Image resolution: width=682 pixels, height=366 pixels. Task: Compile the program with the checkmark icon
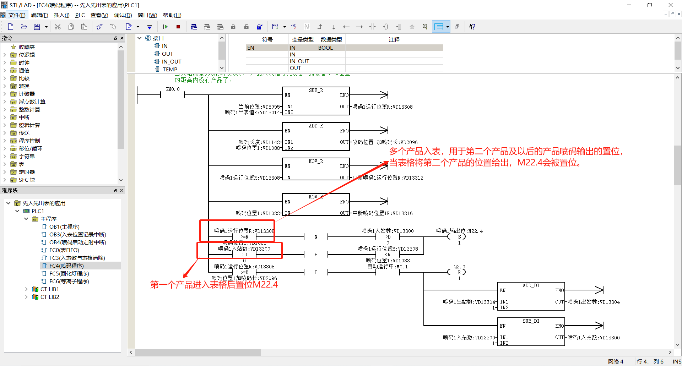click(129, 27)
